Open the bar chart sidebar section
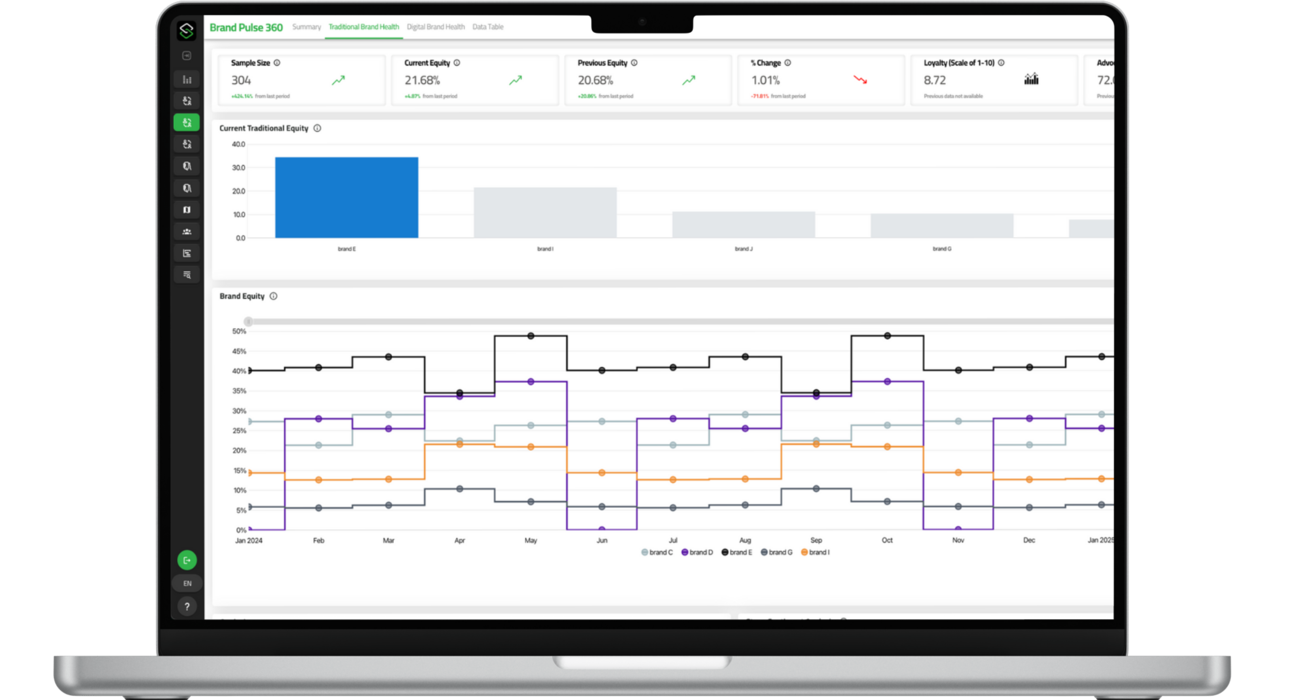This screenshot has height=700, width=1302. [x=186, y=79]
